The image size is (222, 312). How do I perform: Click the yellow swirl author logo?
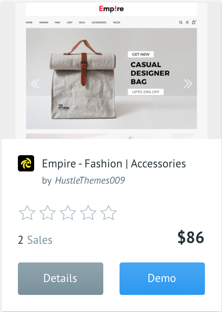[x=26, y=163]
